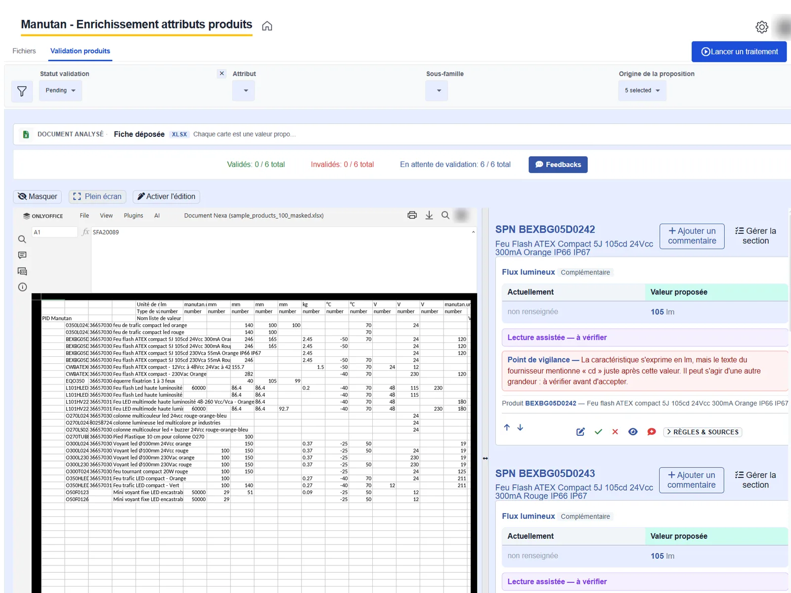791x593 pixels.
Task: Click Masquer to hide the document
Action: (38, 197)
